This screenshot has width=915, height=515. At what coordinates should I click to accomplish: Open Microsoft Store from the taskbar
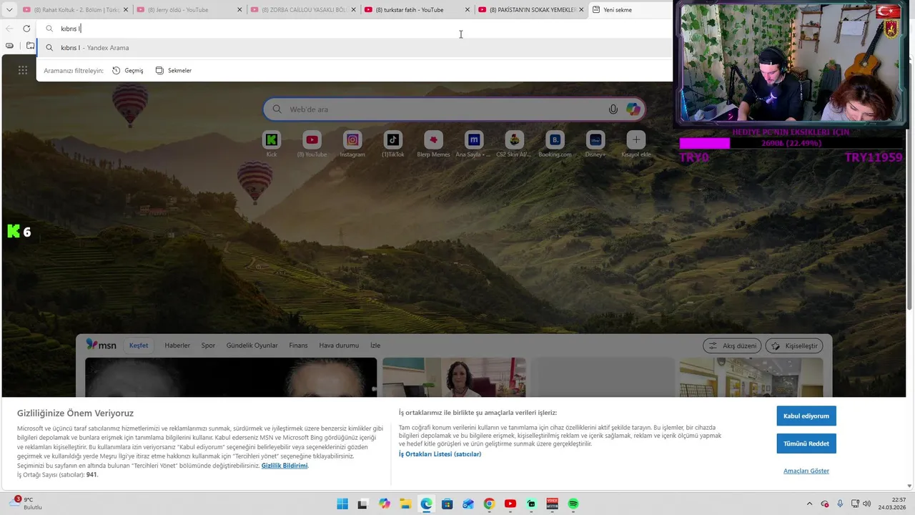(x=447, y=504)
